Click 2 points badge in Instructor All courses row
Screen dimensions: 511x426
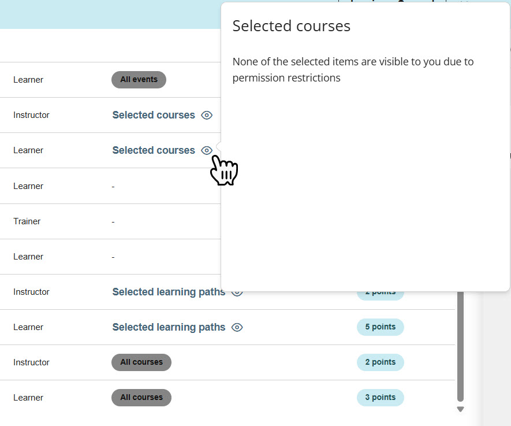point(380,362)
